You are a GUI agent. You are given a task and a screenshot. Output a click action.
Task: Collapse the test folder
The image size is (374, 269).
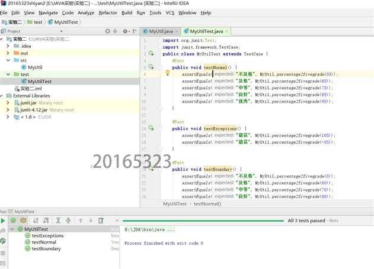pos(8,74)
